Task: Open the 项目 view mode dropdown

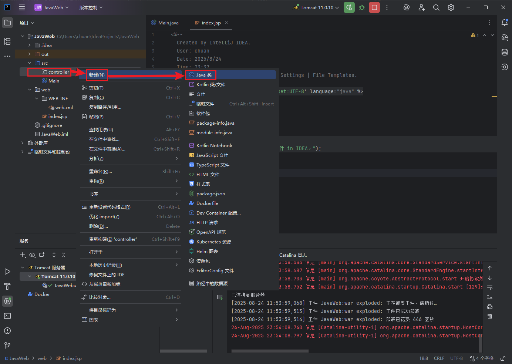Action: click(x=27, y=23)
